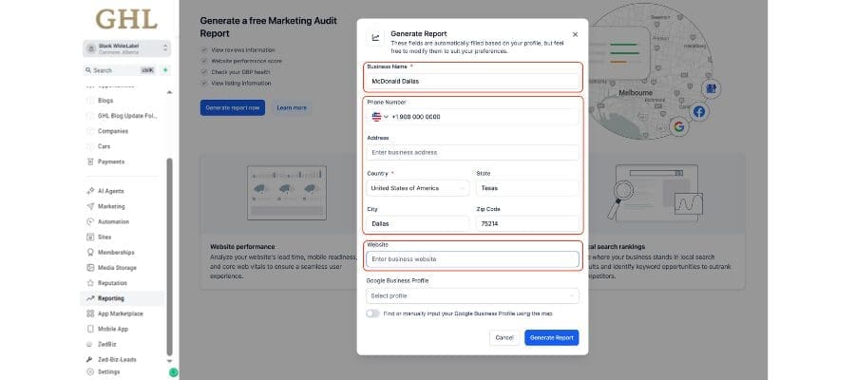Select the Media Storage icon
855x380 pixels.
click(90, 268)
